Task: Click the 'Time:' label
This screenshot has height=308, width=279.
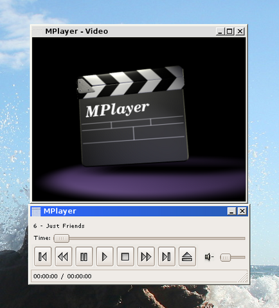Action: click(x=42, y=238)
